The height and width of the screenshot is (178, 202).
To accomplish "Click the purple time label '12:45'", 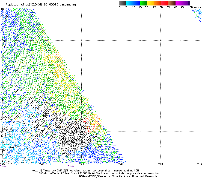I will pos(4,166).
